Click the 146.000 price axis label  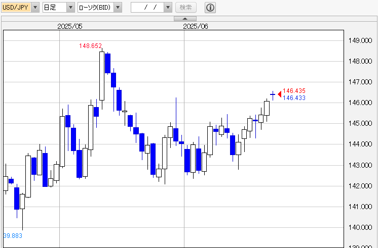point(360,103)
